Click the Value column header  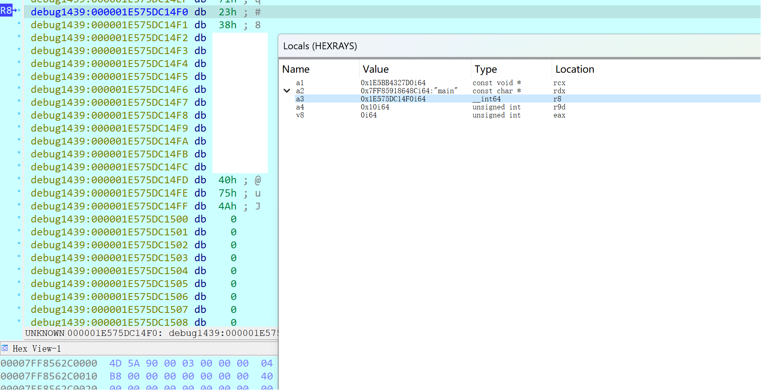[x=376, y=69]
